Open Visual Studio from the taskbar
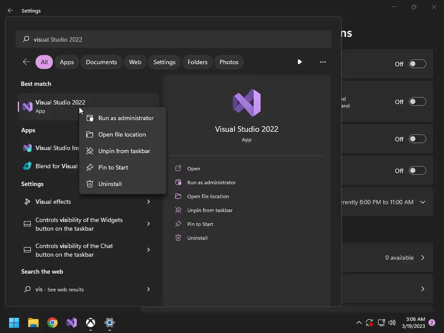Image resolution: width=444 pixels, height=333 pixels. 72,323
